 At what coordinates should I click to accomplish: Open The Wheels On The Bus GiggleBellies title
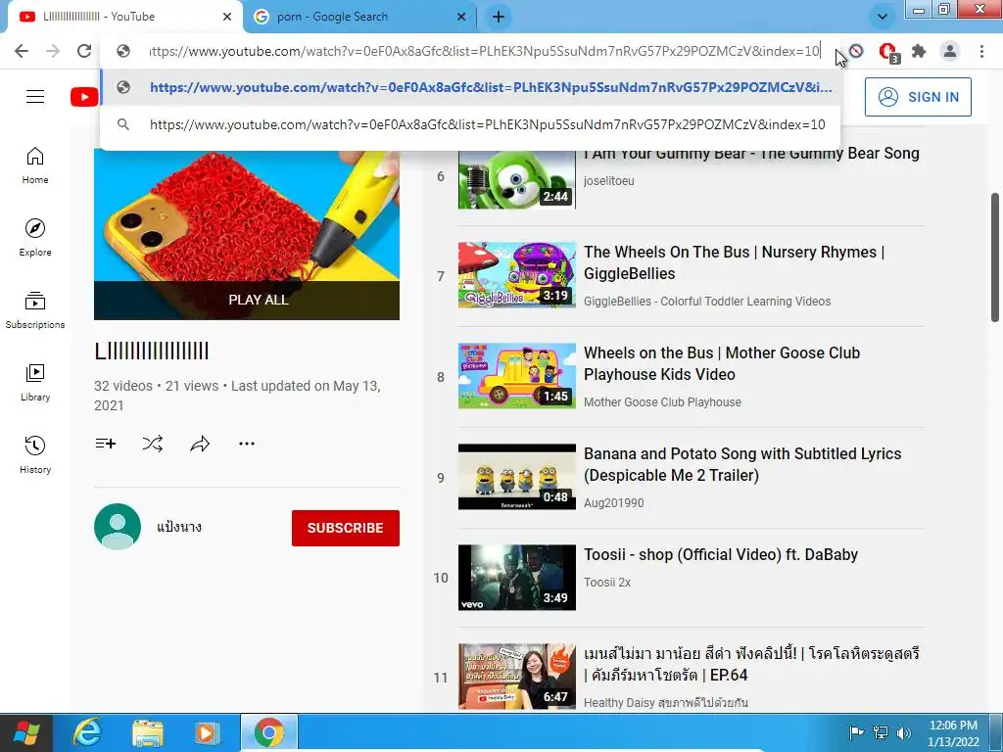click(x=735, y=262)
